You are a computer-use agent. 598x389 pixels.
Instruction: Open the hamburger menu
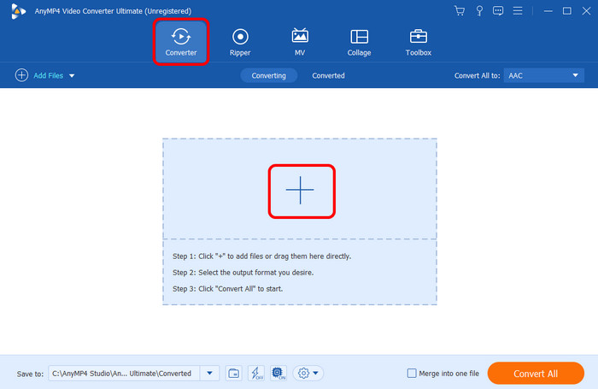(518, 11)
